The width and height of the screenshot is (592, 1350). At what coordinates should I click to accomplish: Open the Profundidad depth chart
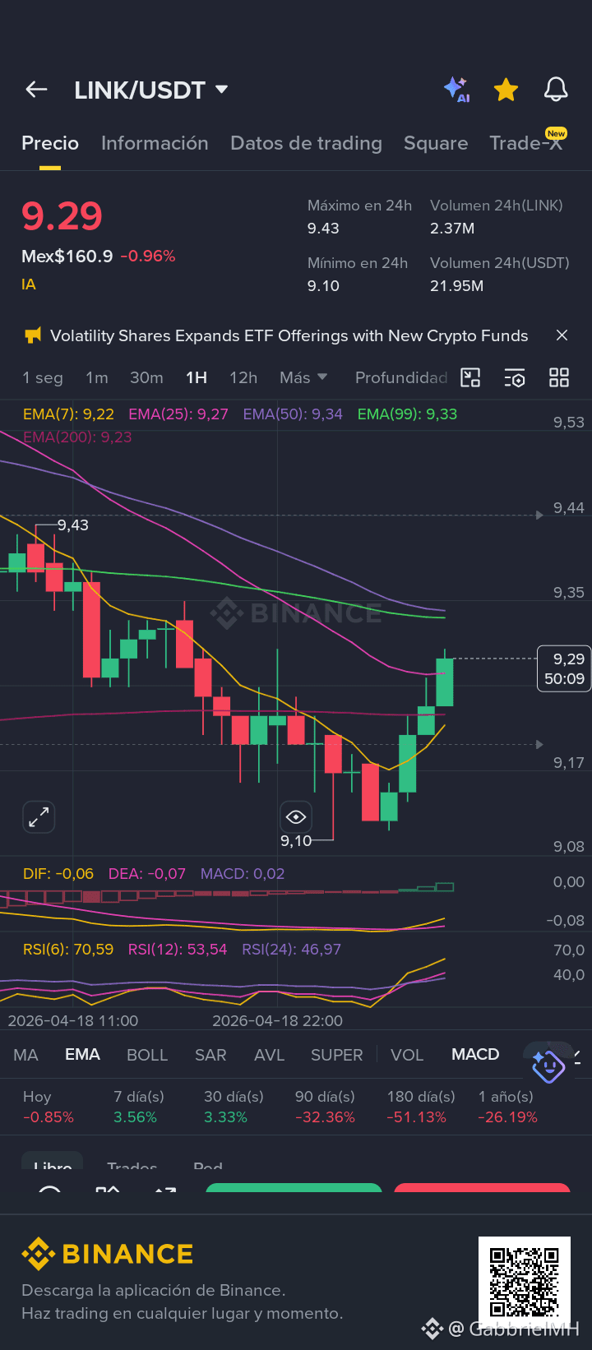[x=401, y=378]
